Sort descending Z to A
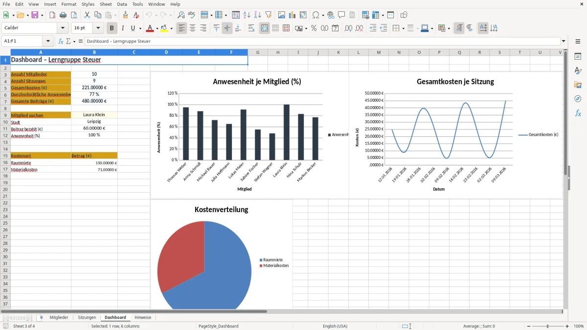Viewport: 587px width, 330px height. pos(258,15)
